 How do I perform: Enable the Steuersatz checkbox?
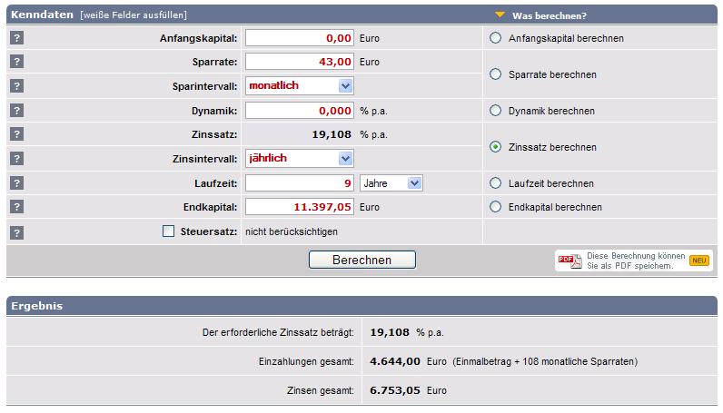pyautogui.click(x=168, y=231)
